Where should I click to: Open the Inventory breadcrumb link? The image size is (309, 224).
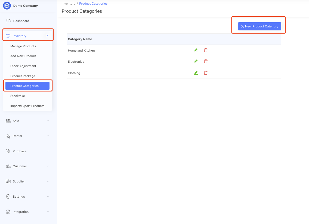tap(68, 4)
